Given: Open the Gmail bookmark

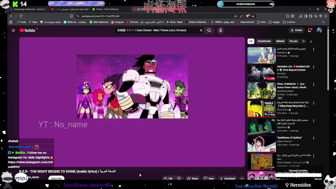Looking at the screenshot, I should point(22,22).
